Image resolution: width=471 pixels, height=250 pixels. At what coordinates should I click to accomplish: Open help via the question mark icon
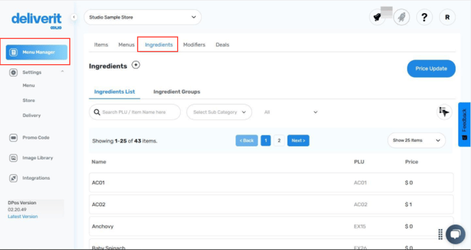tap(424, 17)
